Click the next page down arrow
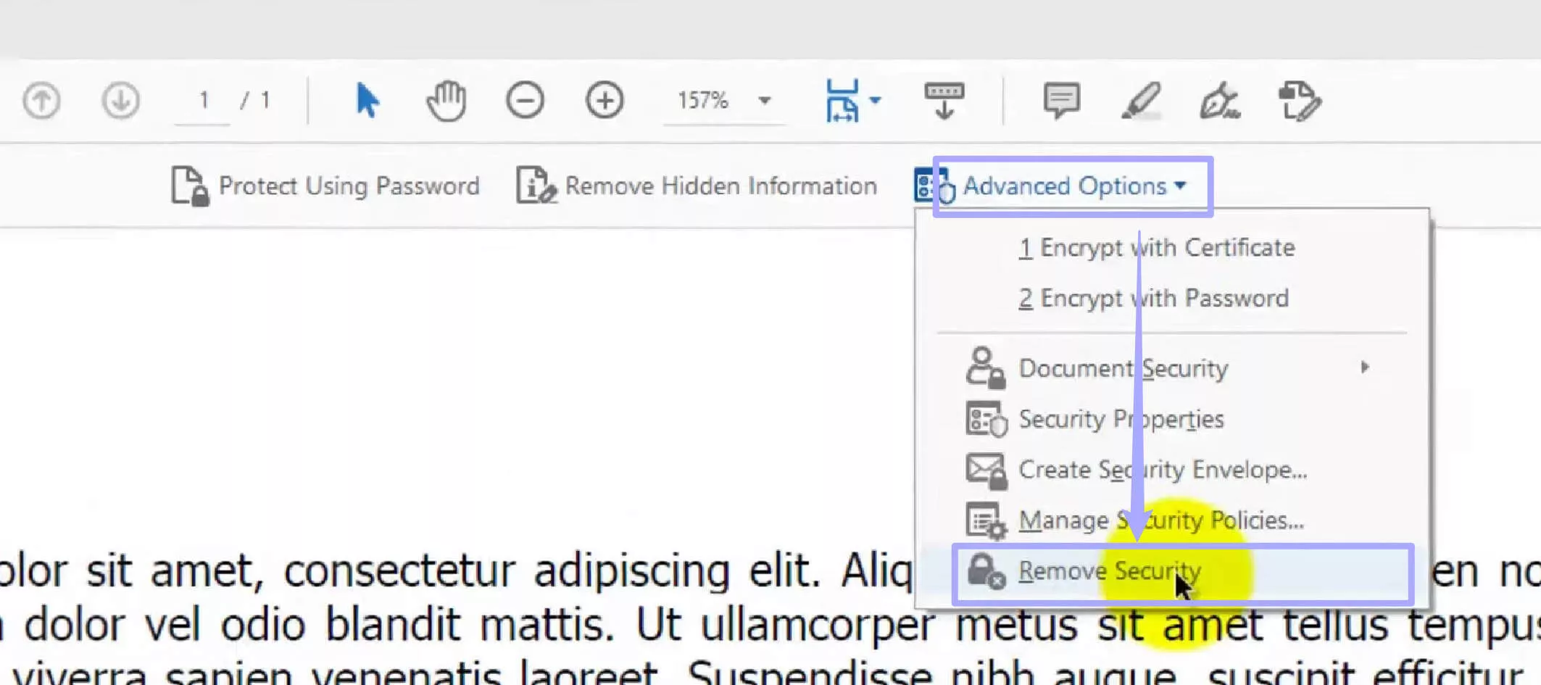This screenshot has width=1541, height=685. 120,101
